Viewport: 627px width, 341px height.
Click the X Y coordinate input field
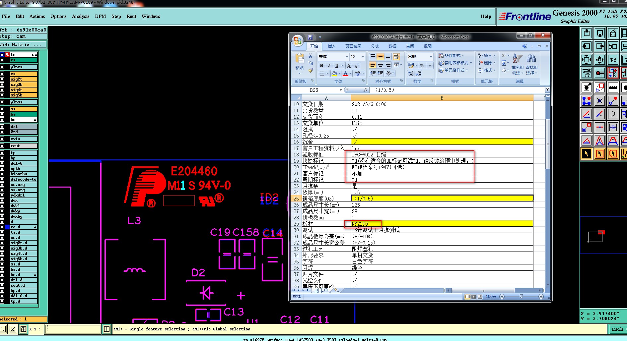[73, 329]
